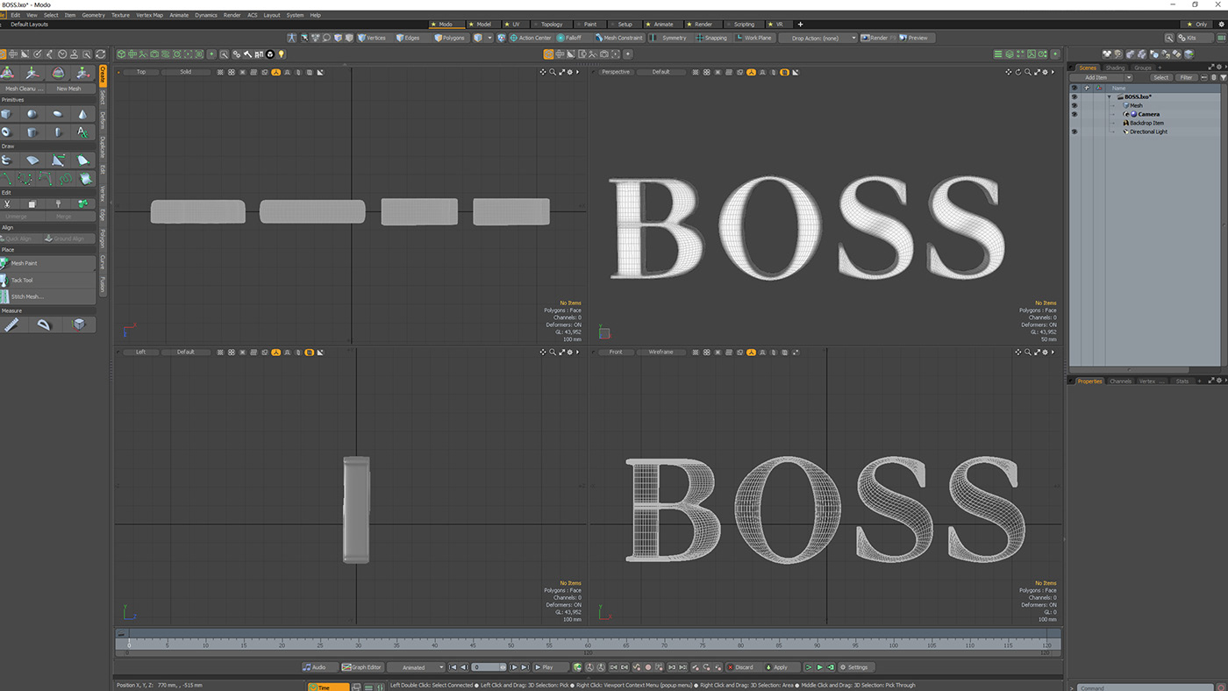Collapse the BOSS.lxo scene tree
Viewport: 1228px width, 691px height.
coord(1110,96)
